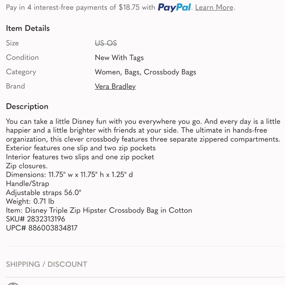Click the PayPal logo
This screenshot has height=285, width=285.
[x=174, y=7]
